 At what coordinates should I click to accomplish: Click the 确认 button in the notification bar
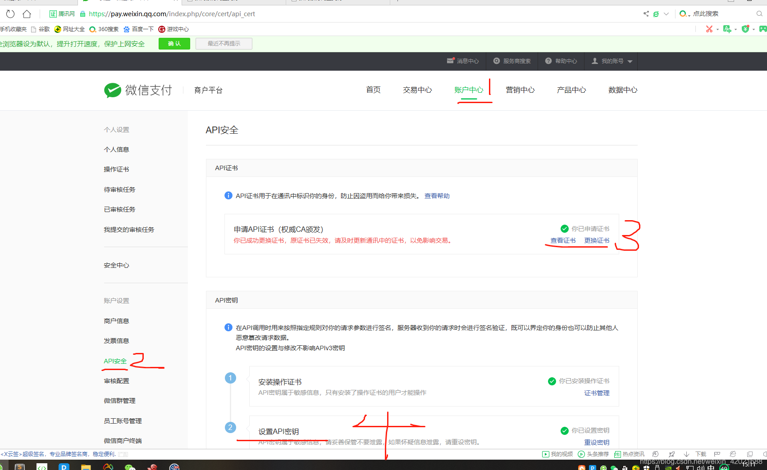(174, 43)
